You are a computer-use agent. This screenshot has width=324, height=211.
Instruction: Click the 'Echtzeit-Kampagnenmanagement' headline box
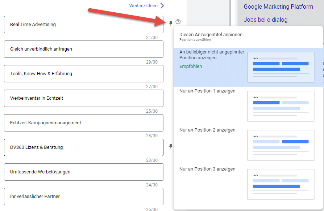tap(83, 123)
